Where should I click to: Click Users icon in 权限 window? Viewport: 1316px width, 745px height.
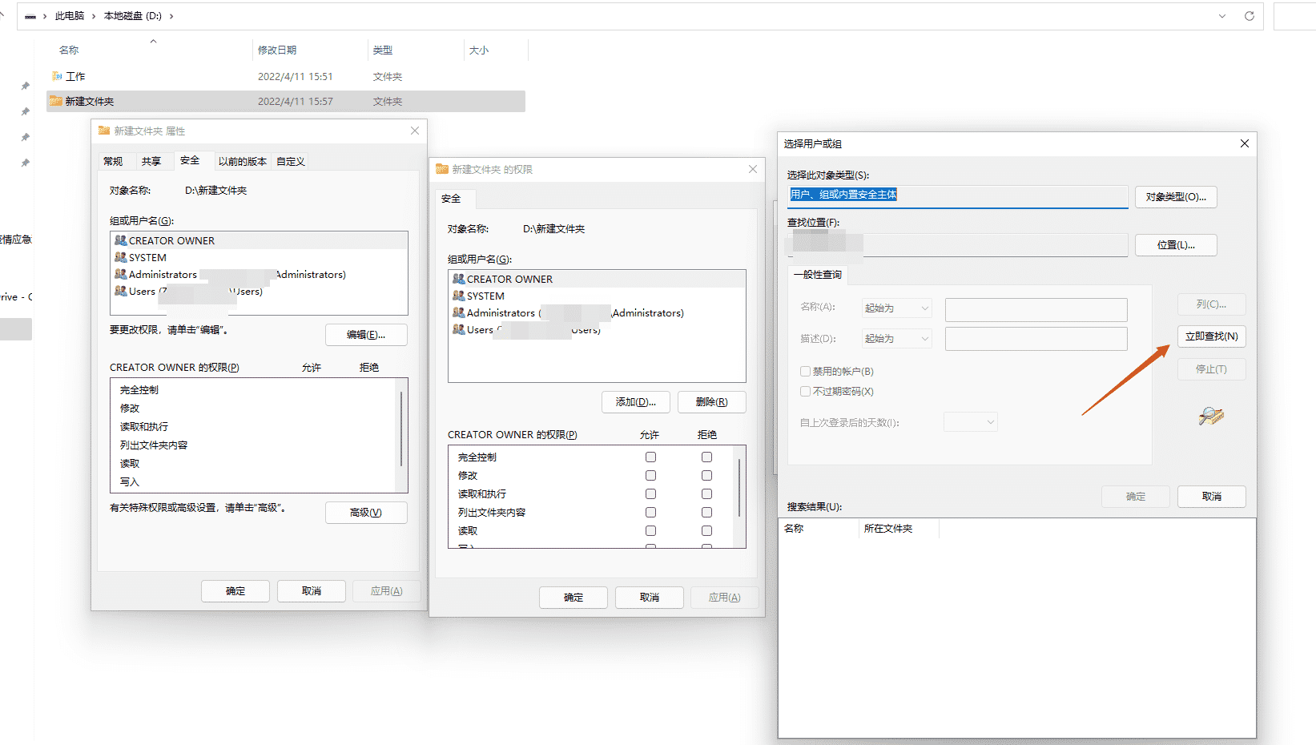tap(459, 329)
